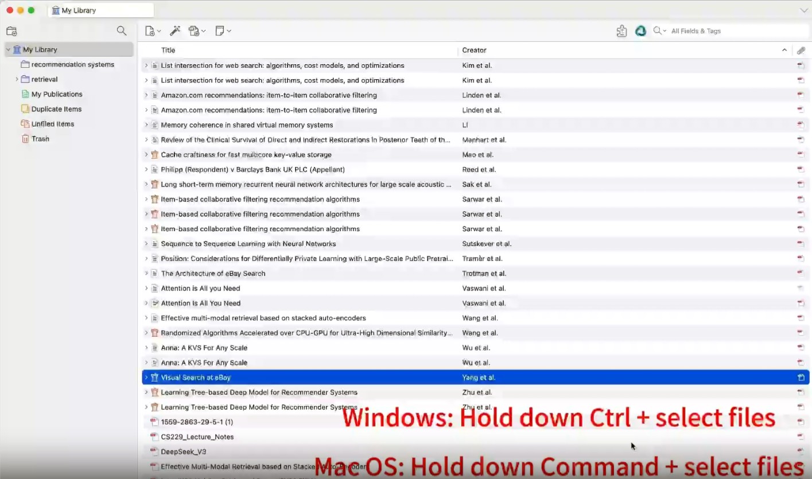This screenshot has height=479, width=812.
Task: Expand the Attention is All you Need item
Action: [x=146, y=289]
